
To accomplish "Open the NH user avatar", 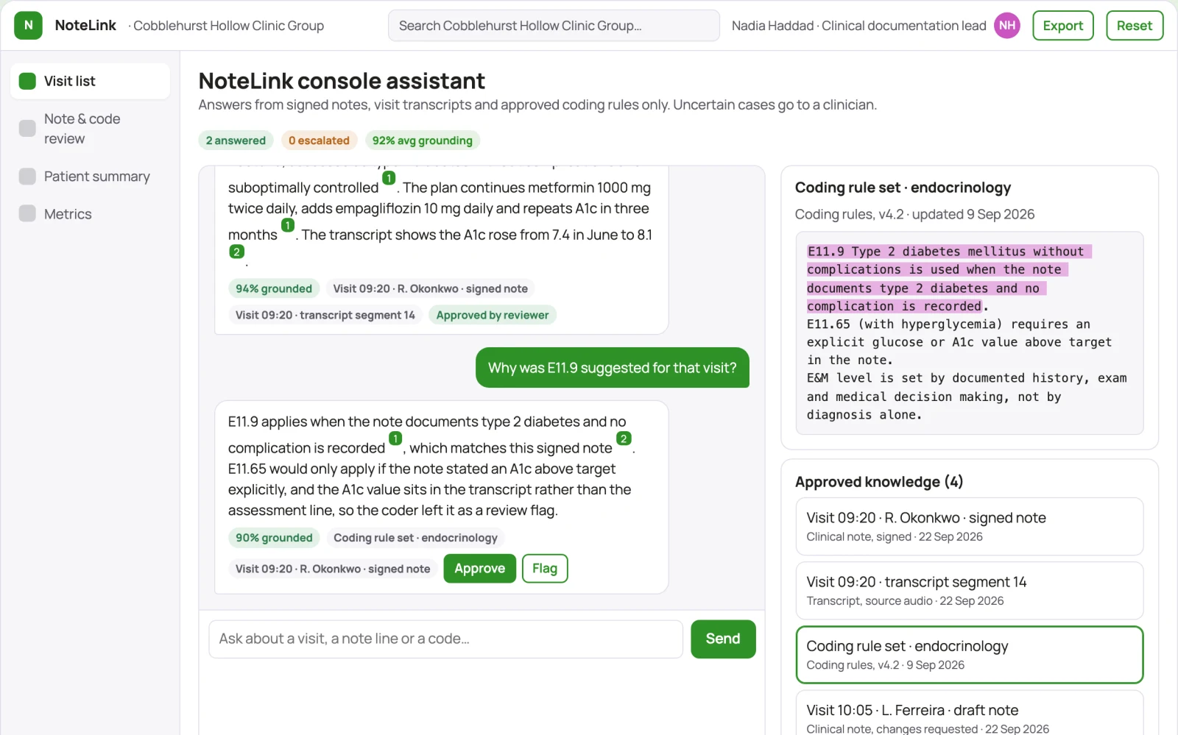I will click(x=1007, y=25).
